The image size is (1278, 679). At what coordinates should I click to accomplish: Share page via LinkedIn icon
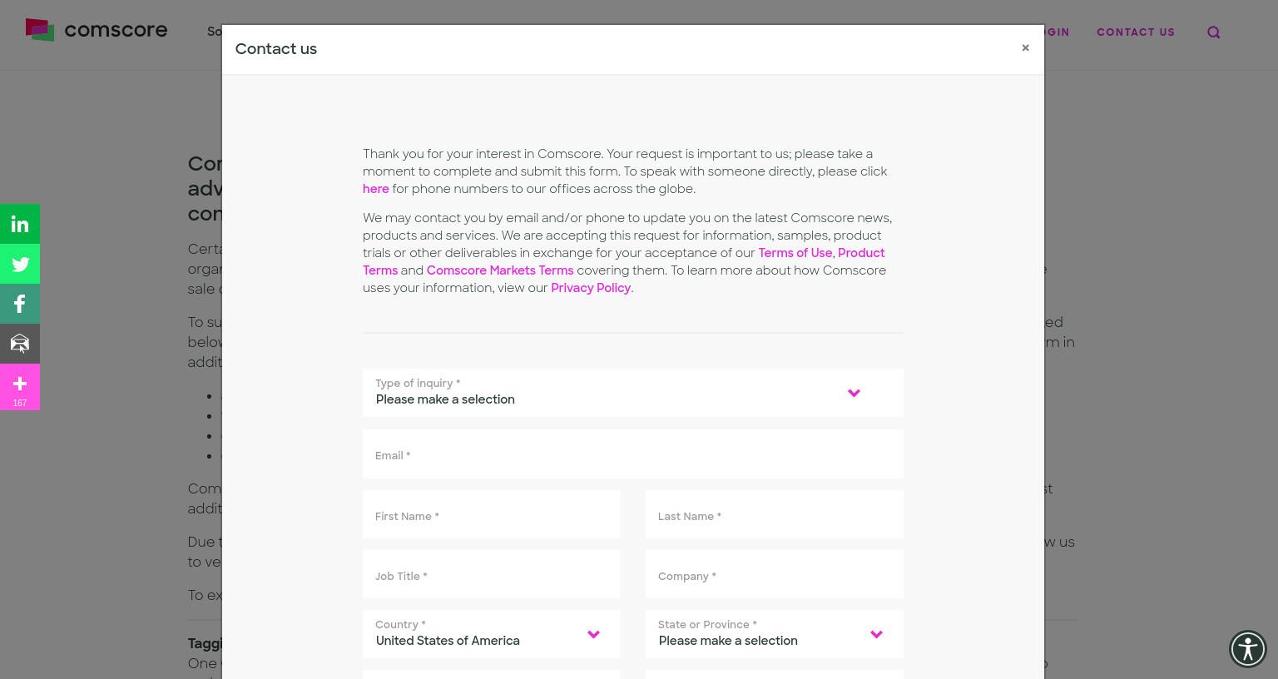click(20, 224)
